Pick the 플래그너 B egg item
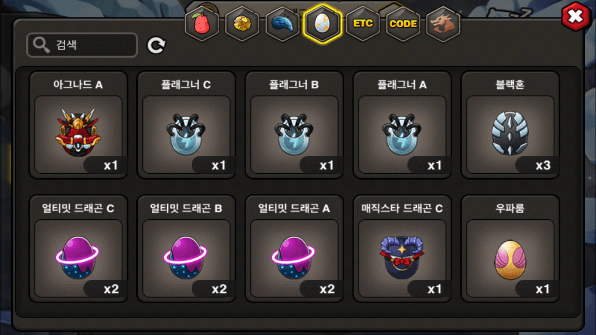Image resolution: width=596 pixels, height=335 pixels. [294, 125]
